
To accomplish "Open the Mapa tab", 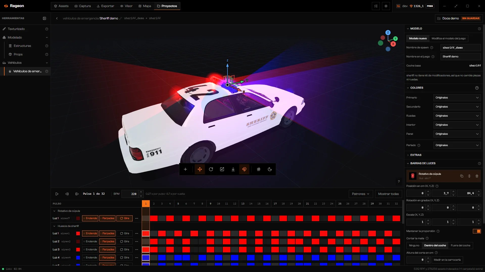I will [x=145, y=6].
